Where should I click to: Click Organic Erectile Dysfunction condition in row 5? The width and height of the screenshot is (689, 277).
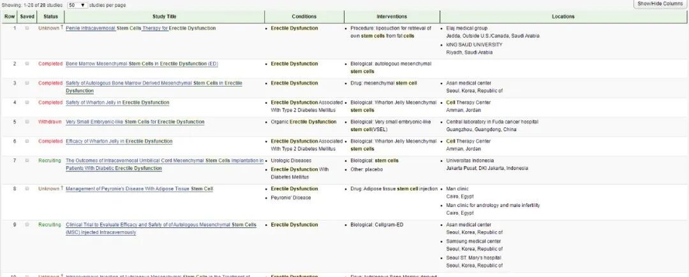304,122
